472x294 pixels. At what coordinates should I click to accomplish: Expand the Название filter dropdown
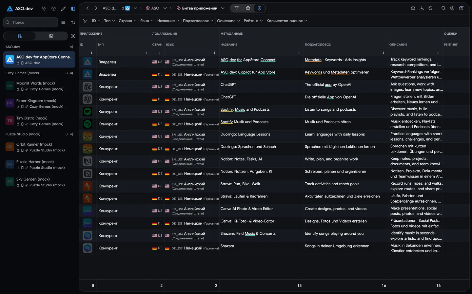point(168,21)
